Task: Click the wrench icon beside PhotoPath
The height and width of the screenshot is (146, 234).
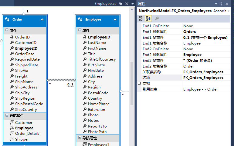Action: click(x=85, y=131)
